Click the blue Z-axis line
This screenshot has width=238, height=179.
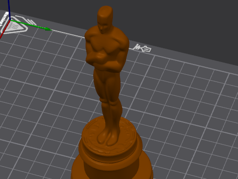tap(9, 10)
